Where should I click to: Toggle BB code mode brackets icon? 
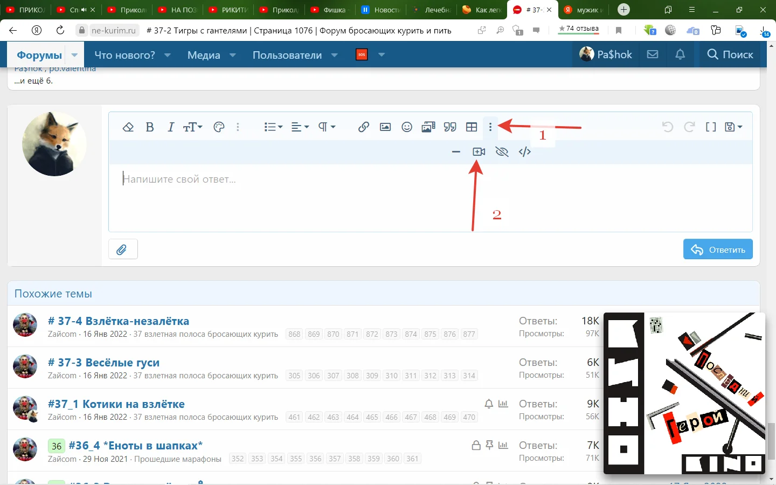click(x=711, y=127)
